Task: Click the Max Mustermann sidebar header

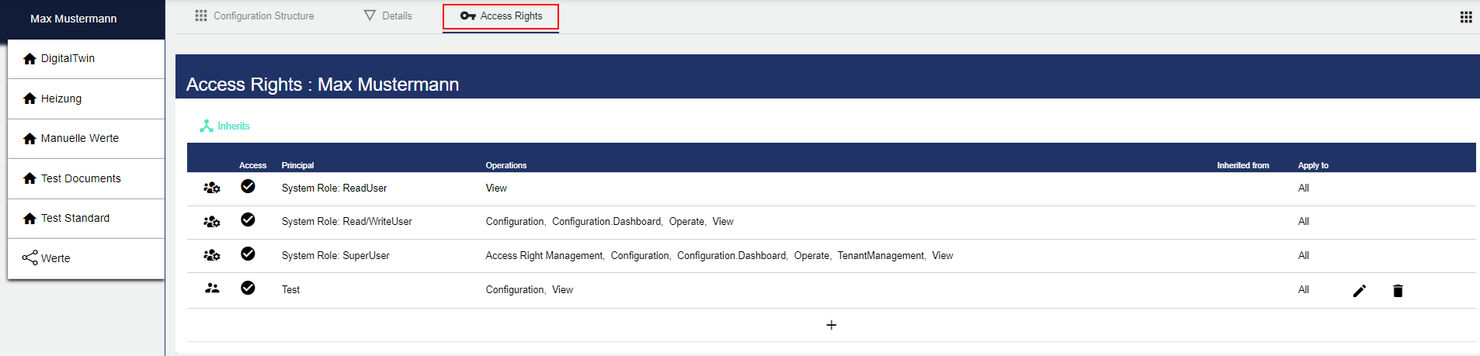Action: coord(74,19)
